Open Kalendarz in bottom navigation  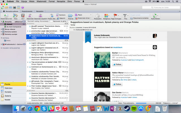pos(13,88)
